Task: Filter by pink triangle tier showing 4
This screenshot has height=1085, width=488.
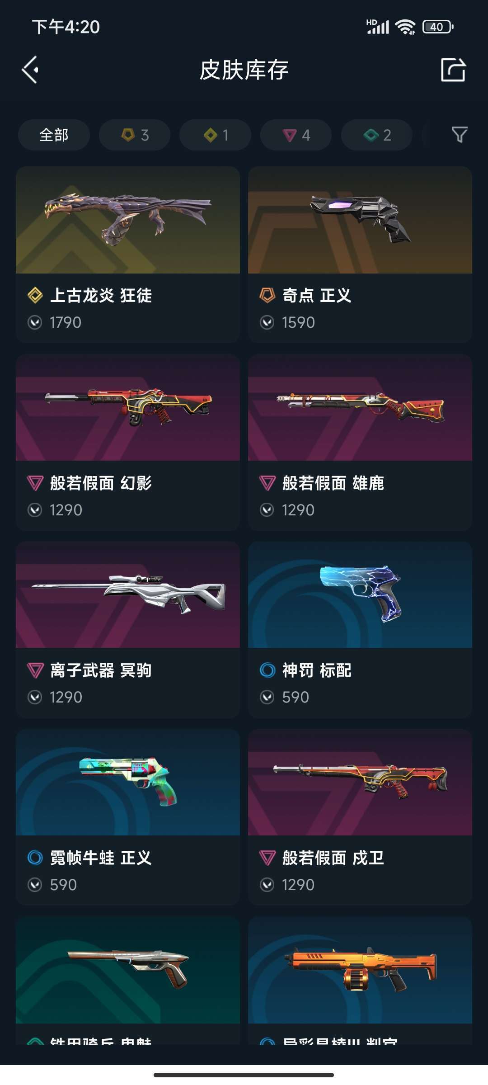Action: 296,135
